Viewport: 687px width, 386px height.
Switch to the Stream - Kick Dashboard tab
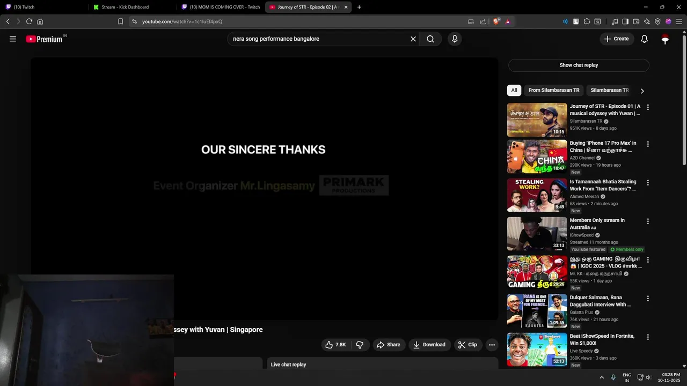click(x=132, y=7)
